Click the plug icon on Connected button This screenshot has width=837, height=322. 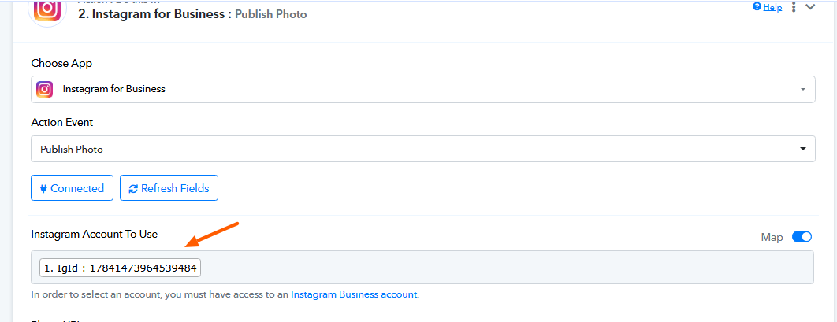(43, 189)
